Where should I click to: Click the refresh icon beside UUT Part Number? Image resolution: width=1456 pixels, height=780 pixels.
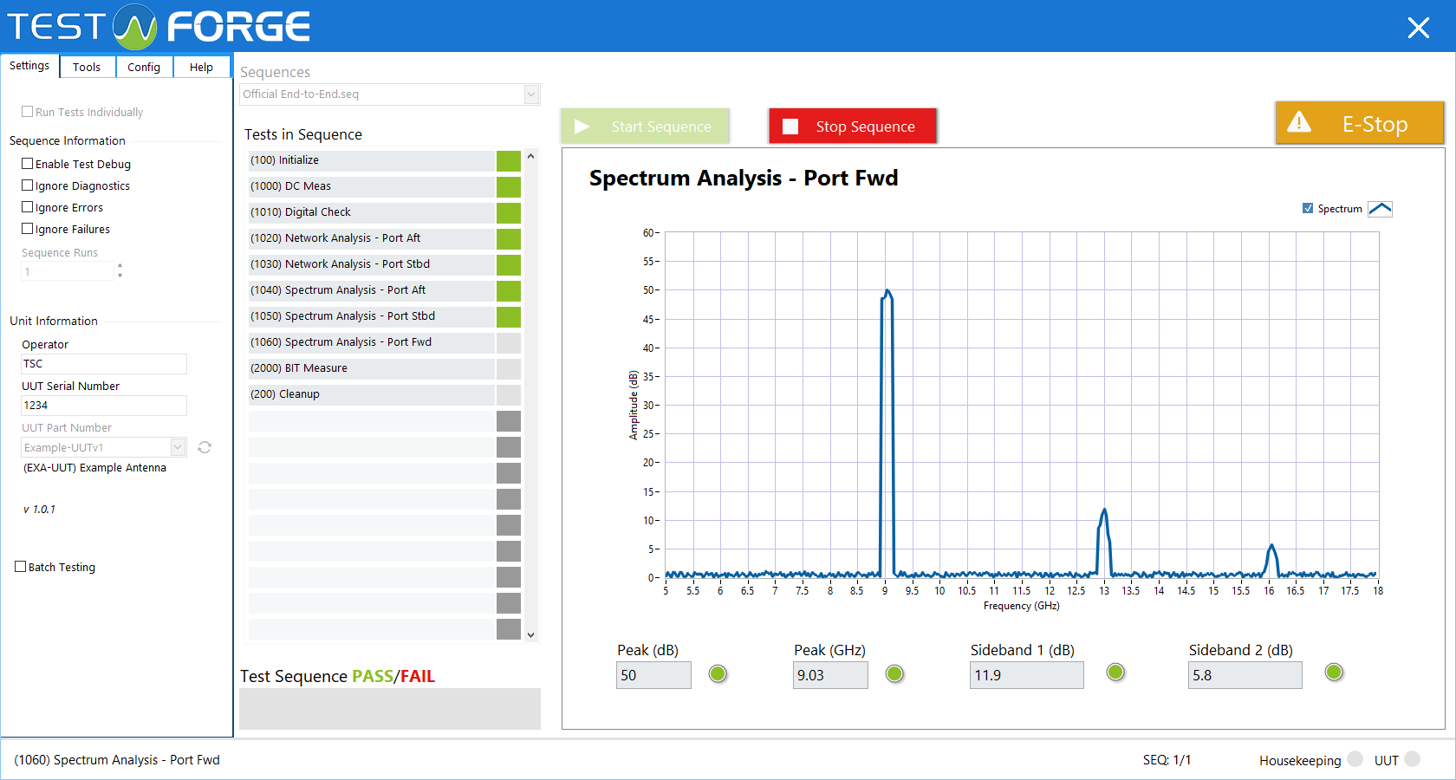[x=205, y=447]
